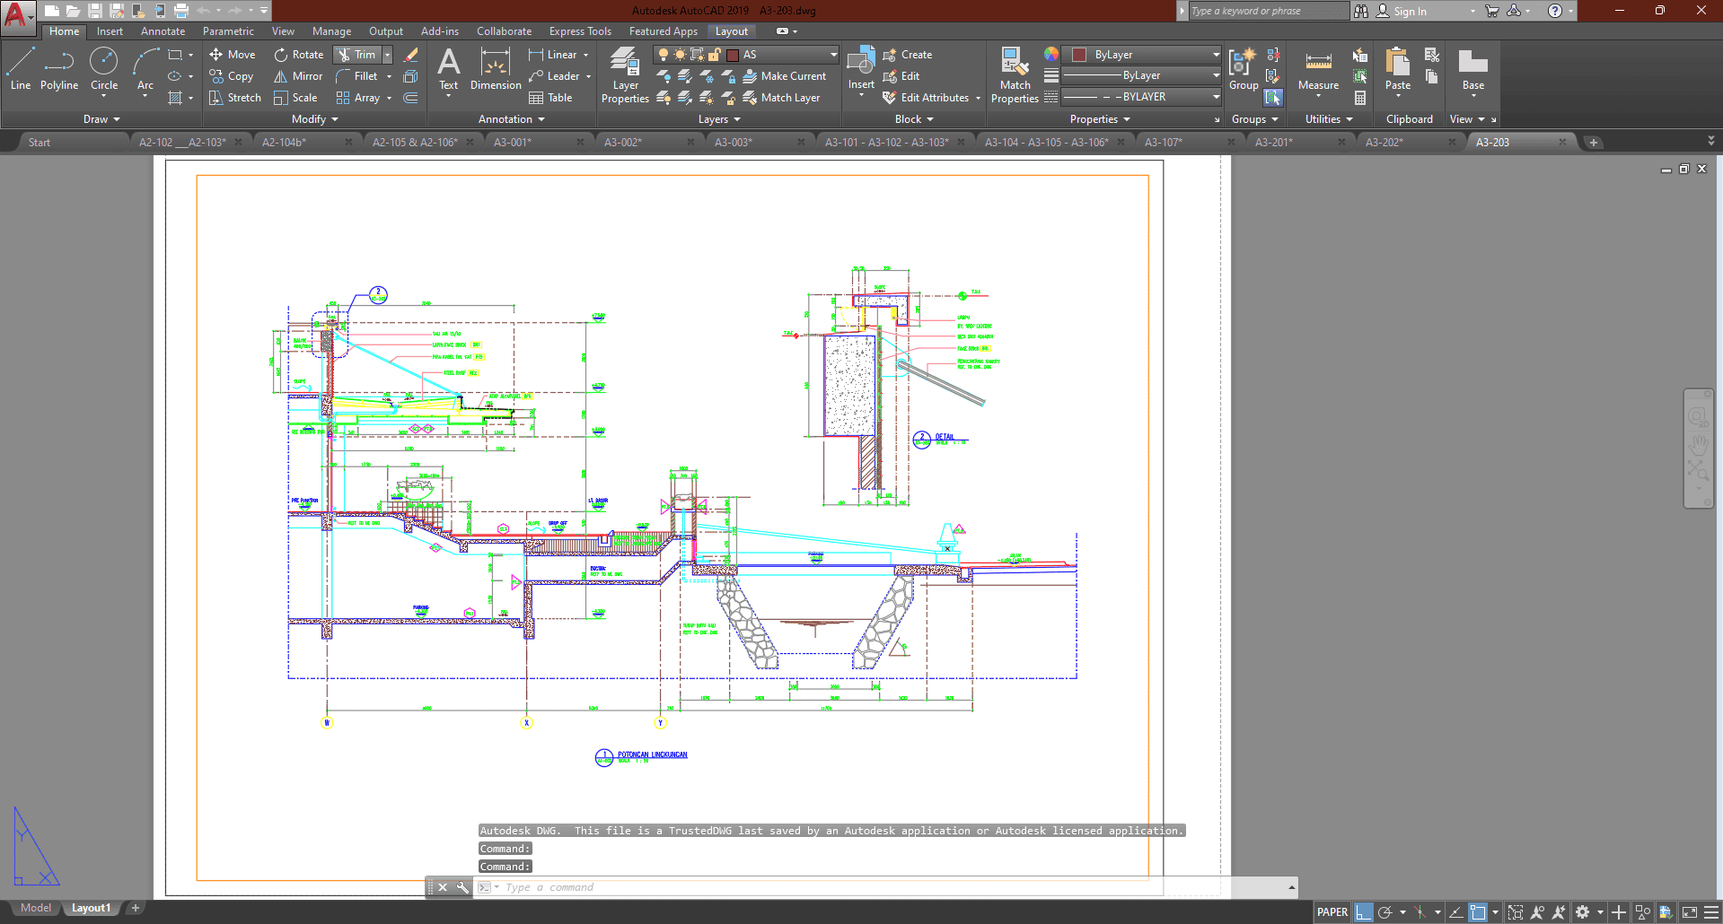Open the AS layer dropdown
Screen dimensions: 1723x924
point(833,55)
